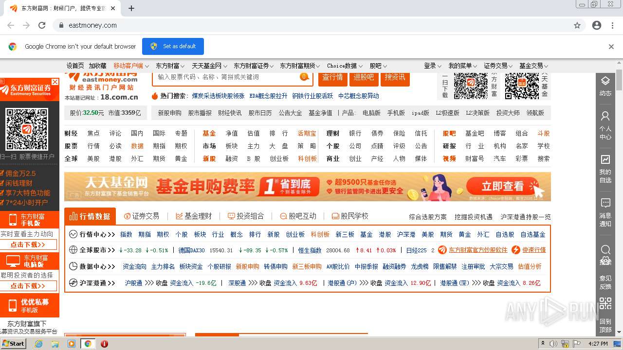This screenshot has height=350, width=623.
Task: Open Windows Explorer folder on the taskbar
Action: (55, 344)
